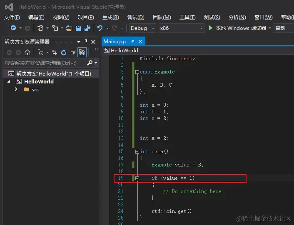Save Main.cpp with the floppy icon
294x225 pixels.
pyautogui.click(x=78, y=28)
